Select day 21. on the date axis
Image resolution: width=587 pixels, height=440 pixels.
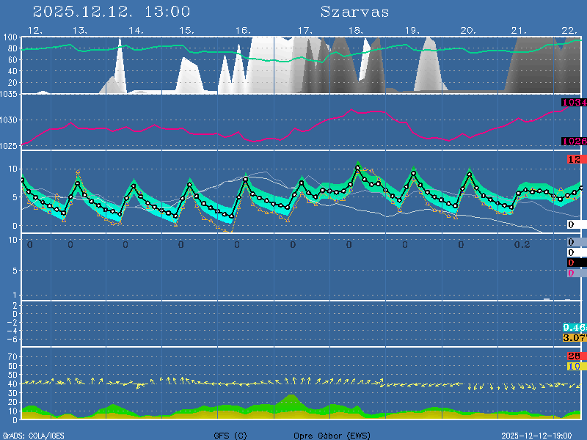[x=519, y=30]
